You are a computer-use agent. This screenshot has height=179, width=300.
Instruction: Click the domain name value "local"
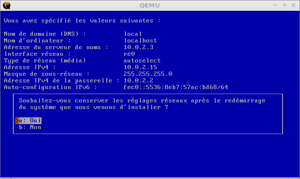coord(133,34)
